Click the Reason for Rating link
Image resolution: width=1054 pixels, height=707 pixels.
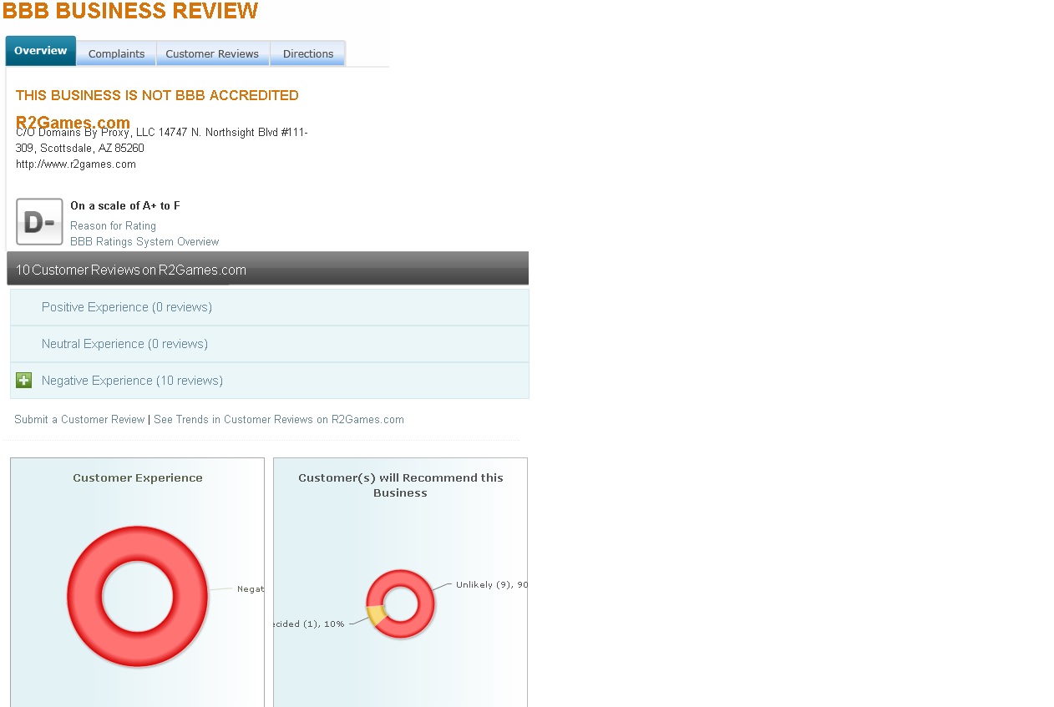coord(113,226)
